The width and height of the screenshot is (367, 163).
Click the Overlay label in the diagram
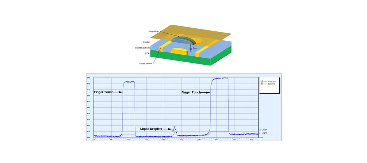click(146, 42)
